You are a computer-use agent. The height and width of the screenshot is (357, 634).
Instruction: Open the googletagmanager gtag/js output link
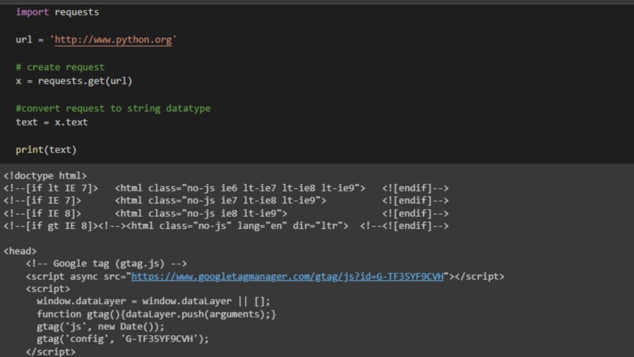287,276
